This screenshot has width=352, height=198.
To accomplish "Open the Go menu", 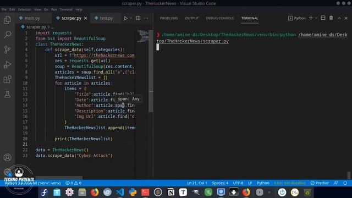I will coord(46,9).
